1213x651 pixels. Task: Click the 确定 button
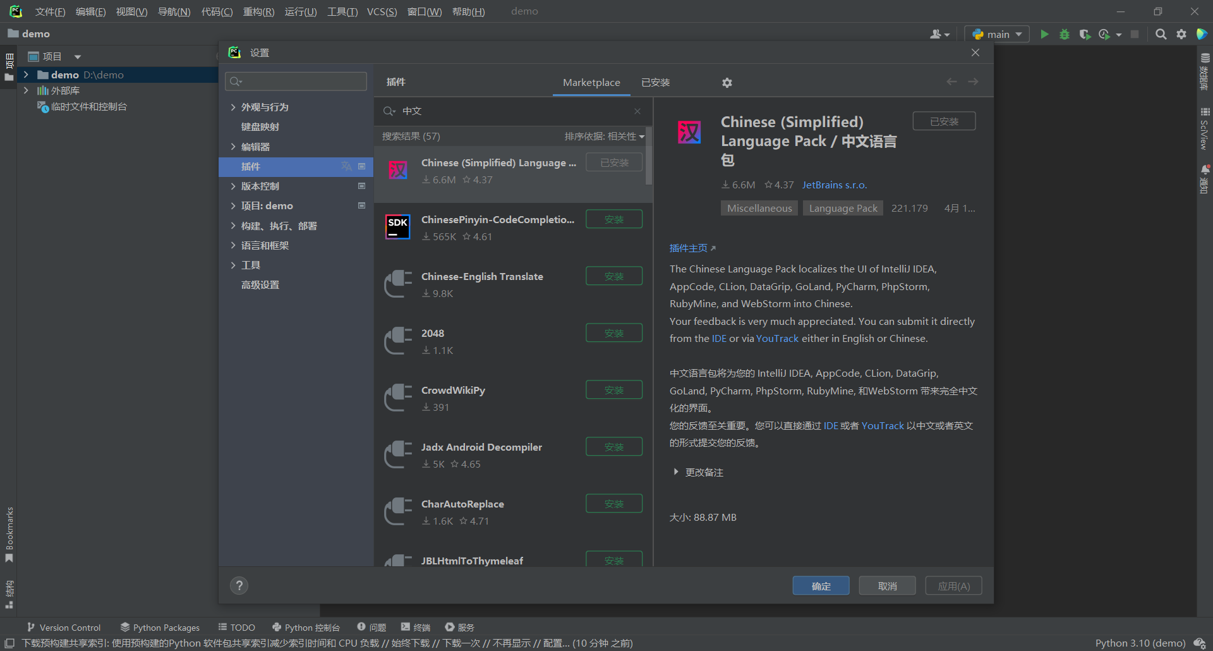(x=821, y=586)
